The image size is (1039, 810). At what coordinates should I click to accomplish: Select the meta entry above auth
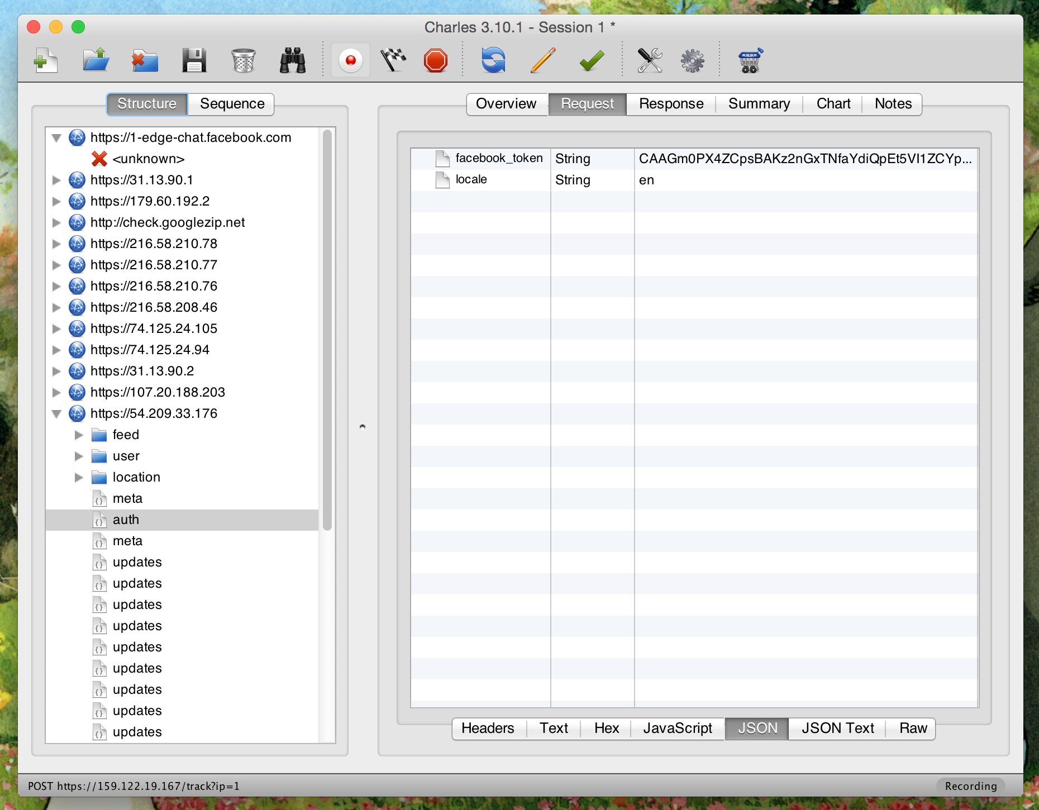pos(182,498)
